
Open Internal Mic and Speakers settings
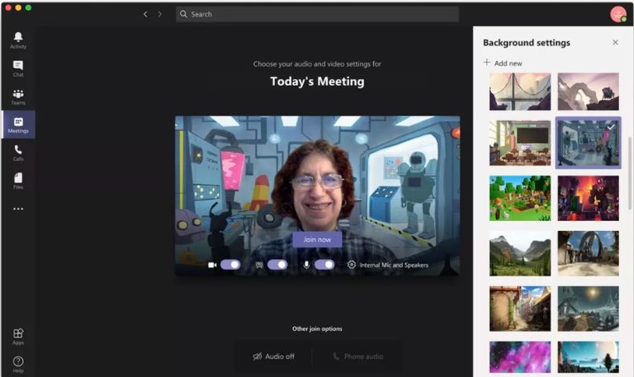394,265
